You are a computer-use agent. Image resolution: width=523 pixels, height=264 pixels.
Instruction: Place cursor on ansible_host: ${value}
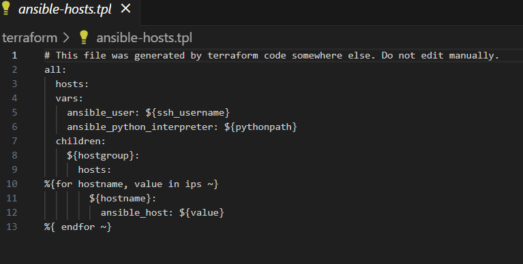pos(162,213)
